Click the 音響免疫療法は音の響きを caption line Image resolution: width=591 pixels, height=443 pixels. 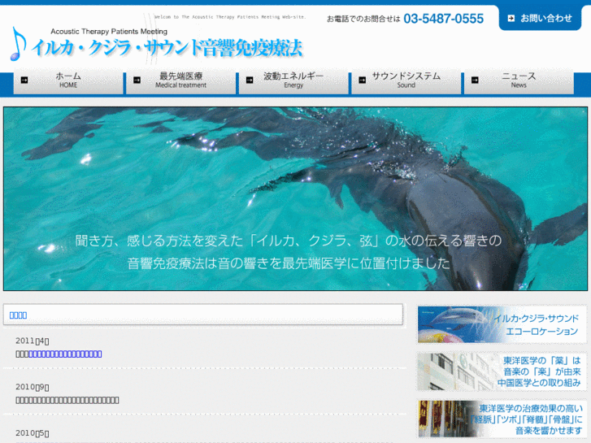(289, 263)
